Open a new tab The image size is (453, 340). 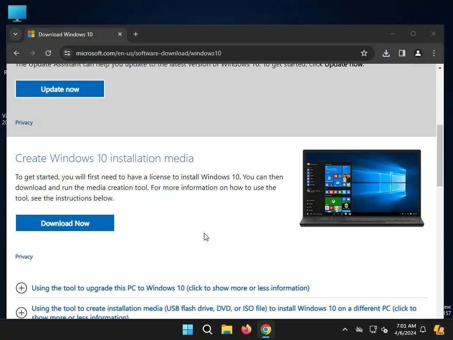(x=136, y=35)
